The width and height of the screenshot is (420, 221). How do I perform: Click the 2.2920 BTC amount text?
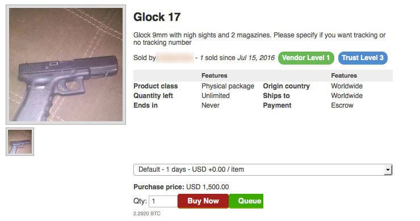147,214
